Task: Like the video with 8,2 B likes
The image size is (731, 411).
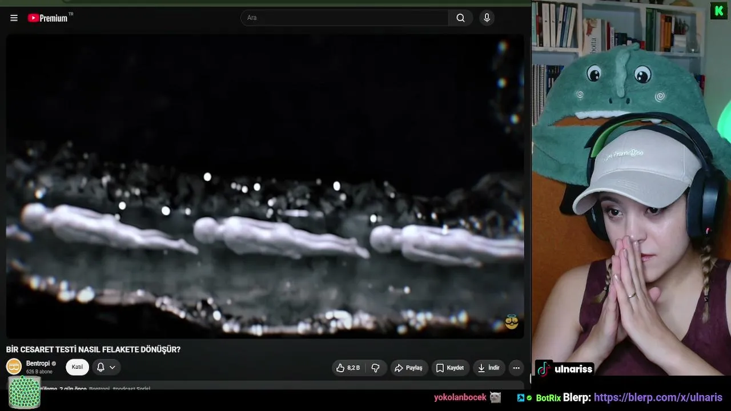Action: [x=348, y=368]
